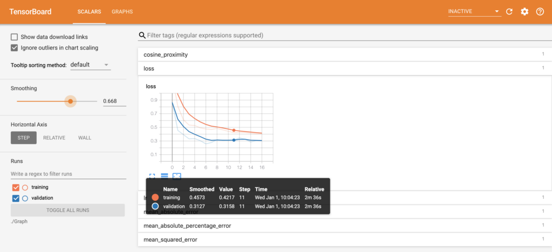Click training raw value 0.4217
The image size is (552, 252).
[x=226, y=197]
